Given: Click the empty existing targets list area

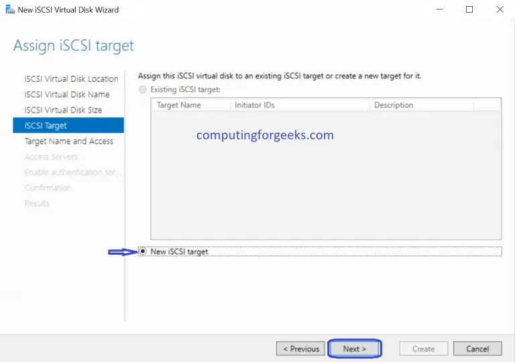Looking at the screenshot, I should (326, 188).
